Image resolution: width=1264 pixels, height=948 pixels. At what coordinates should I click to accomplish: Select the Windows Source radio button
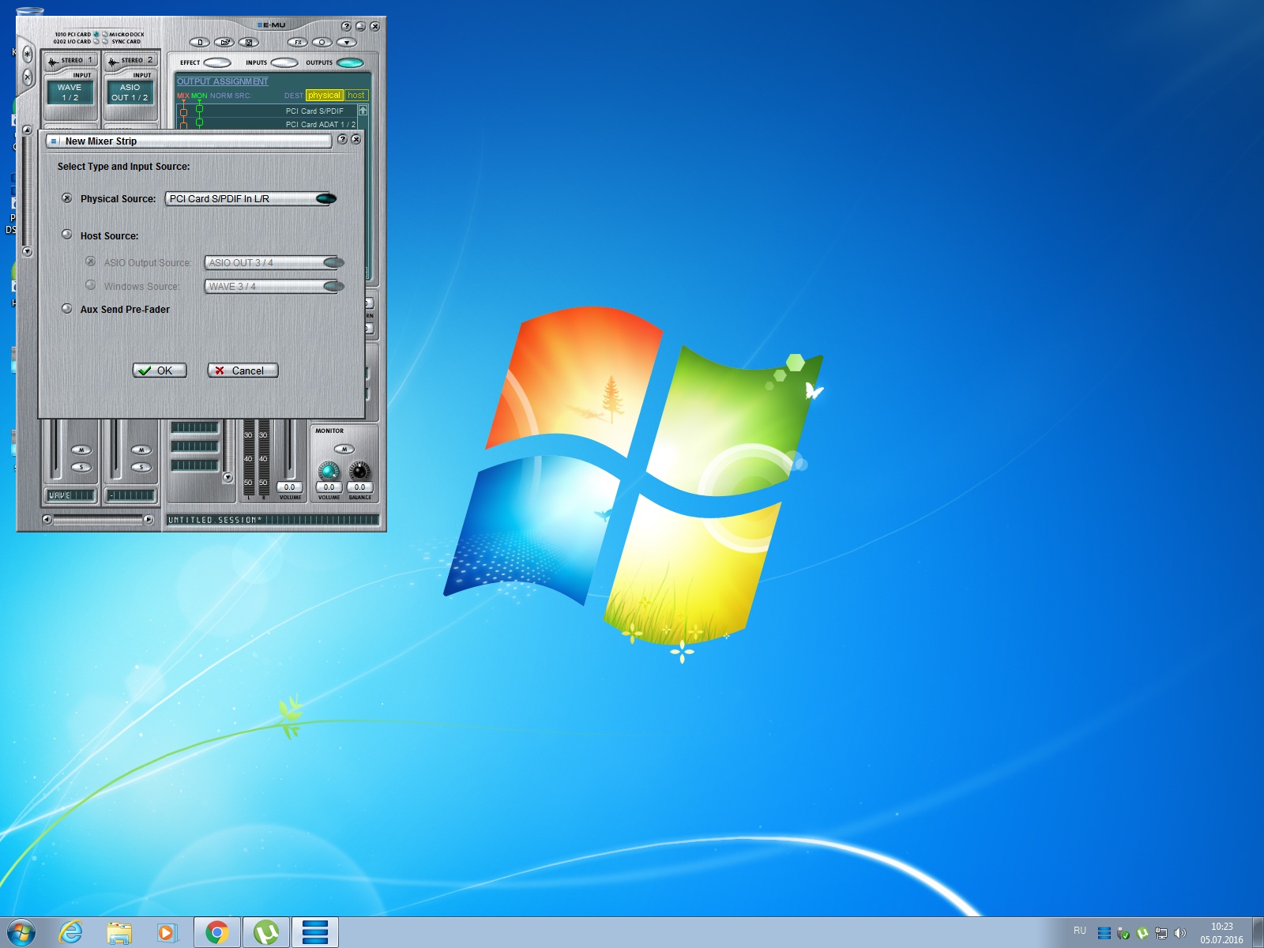tap(91, 285)
